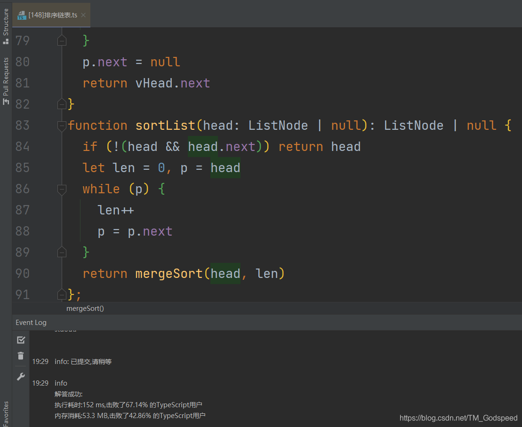Click the mergeSort() breadcrumb
Screen dimensions: 522x427
click(85, 308)
